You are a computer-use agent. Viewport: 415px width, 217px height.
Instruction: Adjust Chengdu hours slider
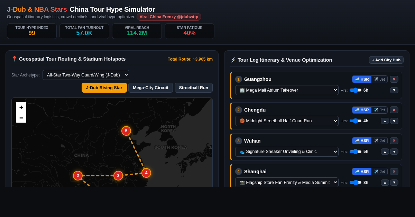(x=356, y=121)
